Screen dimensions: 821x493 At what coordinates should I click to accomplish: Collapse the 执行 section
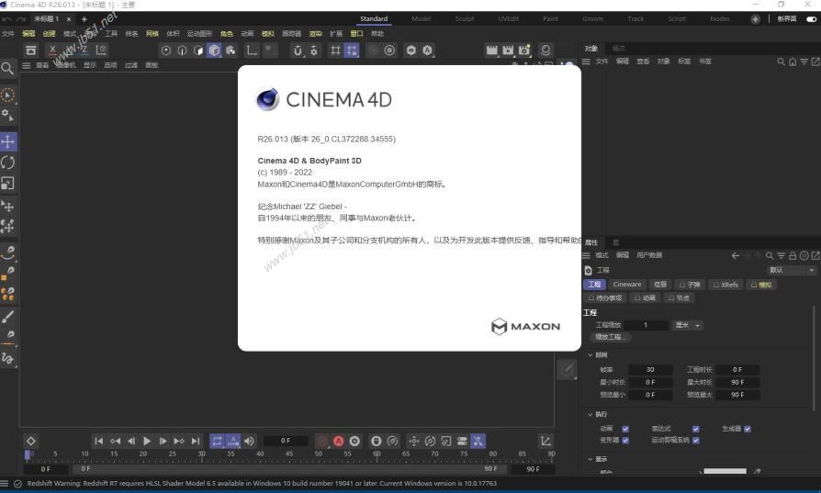[590, 414]
